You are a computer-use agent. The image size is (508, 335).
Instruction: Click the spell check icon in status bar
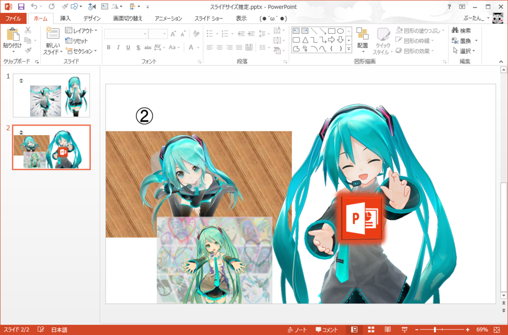point(41,330)
